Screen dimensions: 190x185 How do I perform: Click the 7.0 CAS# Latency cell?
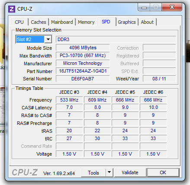click(x=69, y=107)
